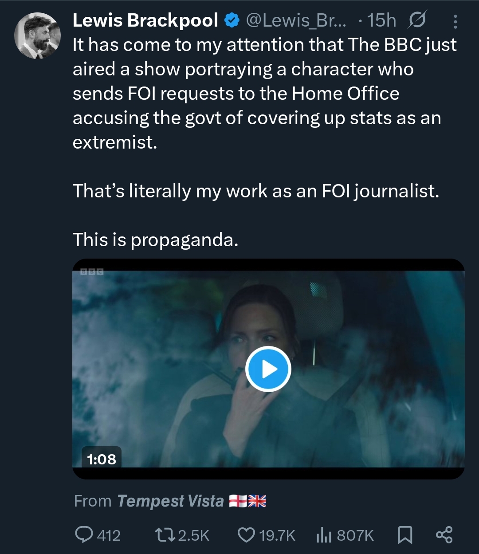Click the 2.5K reposts count

pyautogui.click(x=193, y=535)
